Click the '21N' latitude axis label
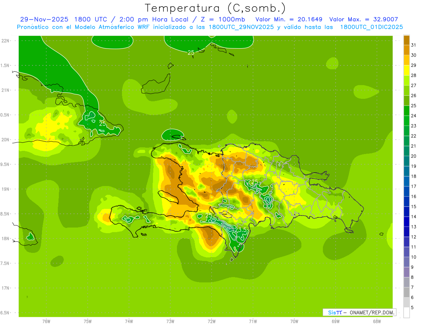 6,90
